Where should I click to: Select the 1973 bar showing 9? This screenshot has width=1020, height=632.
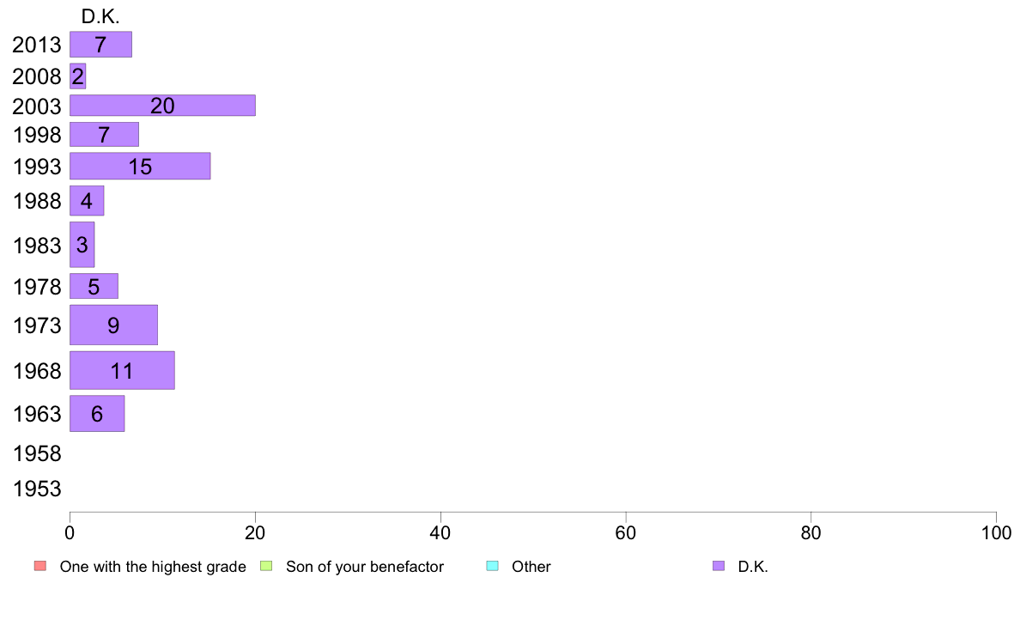[114, 325]
